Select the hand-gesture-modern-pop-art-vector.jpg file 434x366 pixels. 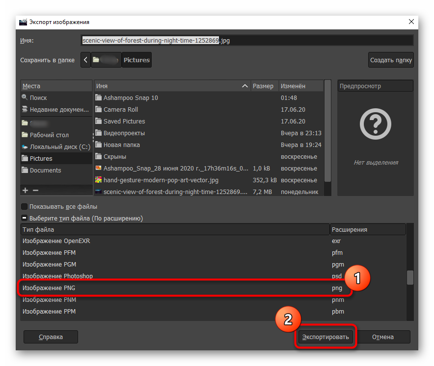point(161,180)
